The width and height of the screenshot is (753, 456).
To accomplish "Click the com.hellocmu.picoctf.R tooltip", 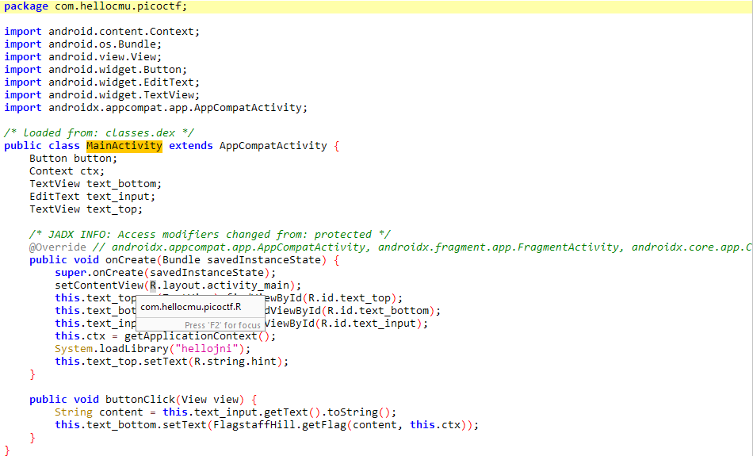I will coord(191,307).
